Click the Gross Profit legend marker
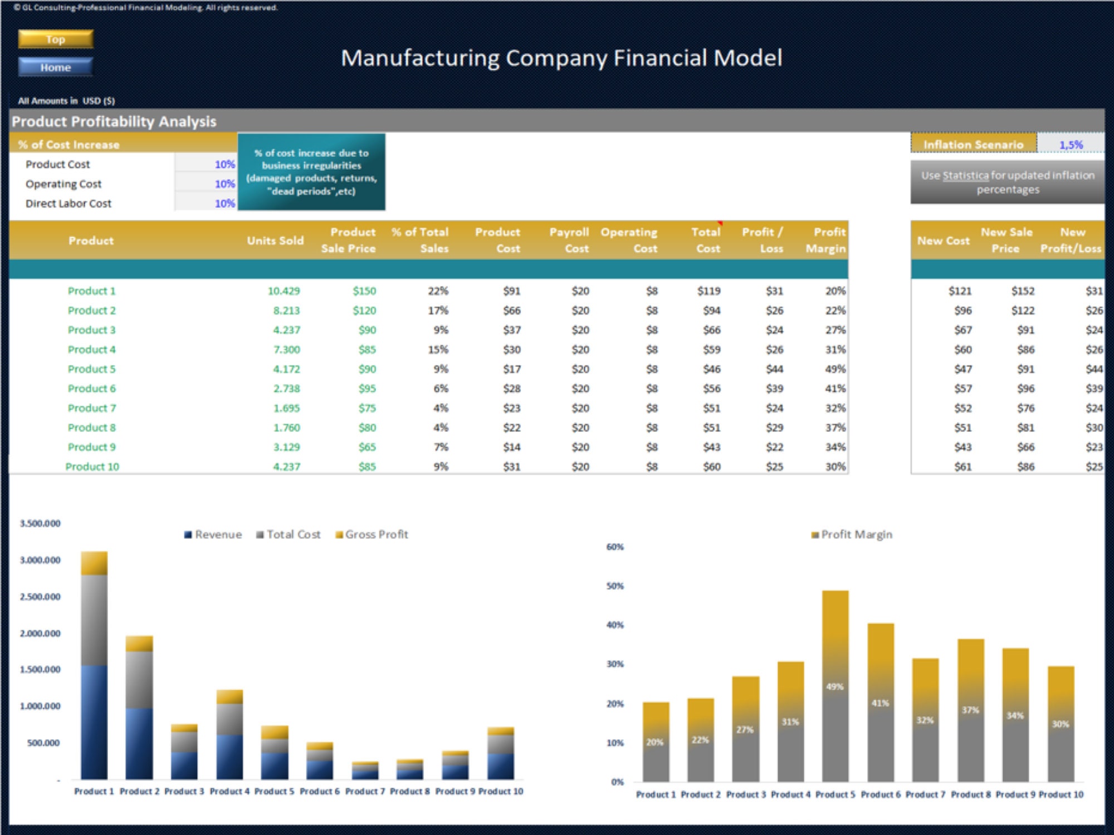Viewport: 1114px width, 835px height. coord(339,534)
